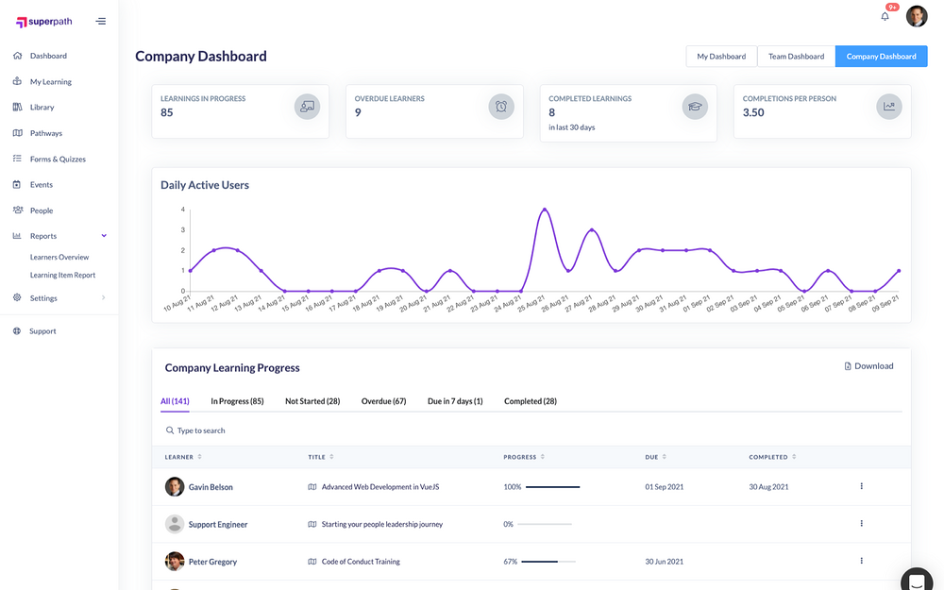Open row options for Peter Gregory
This screenshot has width=944, height=590.
click(x=862, y=561)
